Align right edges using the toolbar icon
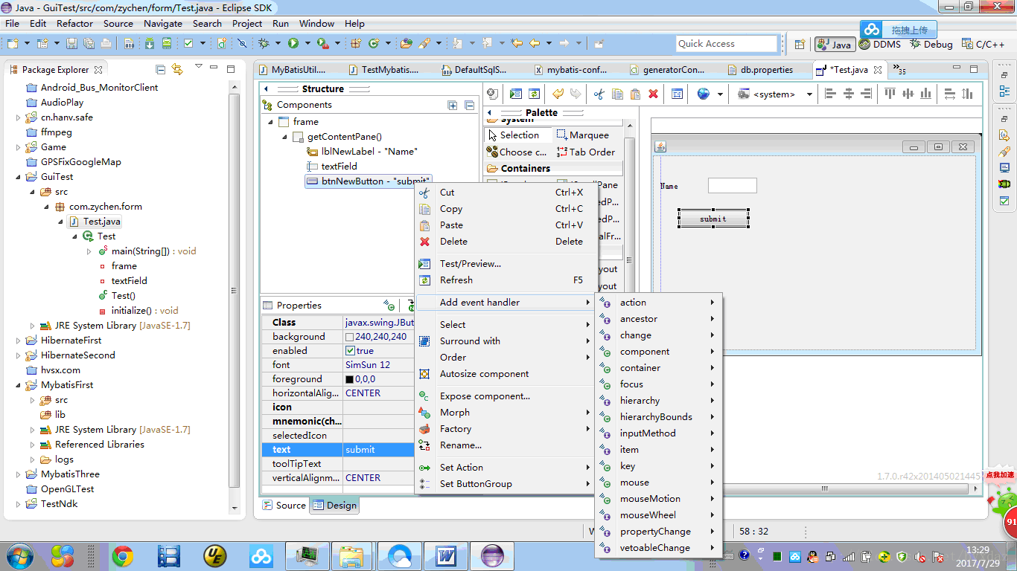Image resolution: width=1017 pixels, height=571 pixels. click(x=866, y=94)
